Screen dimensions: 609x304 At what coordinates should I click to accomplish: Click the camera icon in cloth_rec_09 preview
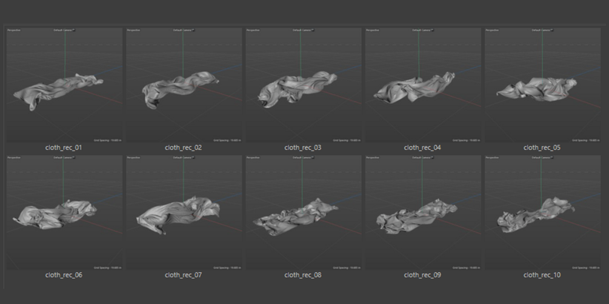tap(433, 157)
